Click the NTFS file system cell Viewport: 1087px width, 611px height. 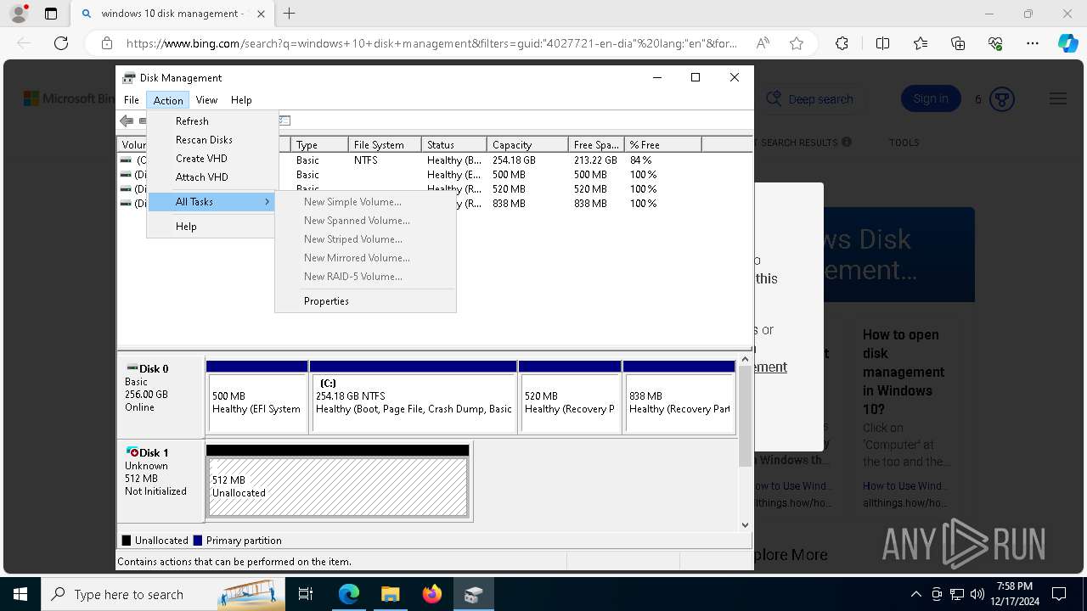click(365, 160)
